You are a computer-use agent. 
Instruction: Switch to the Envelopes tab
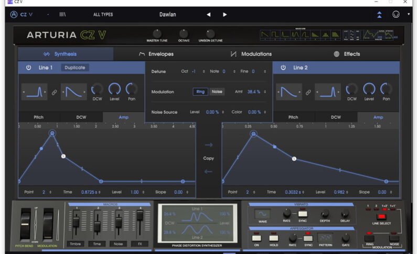[x=156, y=54]
